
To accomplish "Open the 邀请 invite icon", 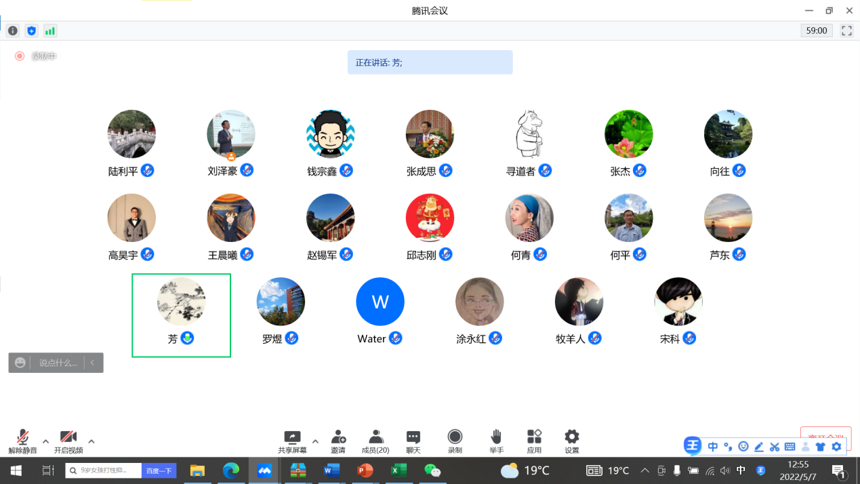I will (x=338, y=441).
